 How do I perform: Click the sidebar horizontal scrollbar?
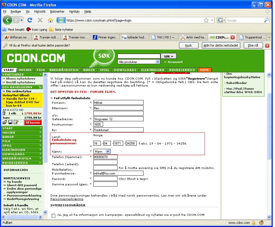coord(22,217)
